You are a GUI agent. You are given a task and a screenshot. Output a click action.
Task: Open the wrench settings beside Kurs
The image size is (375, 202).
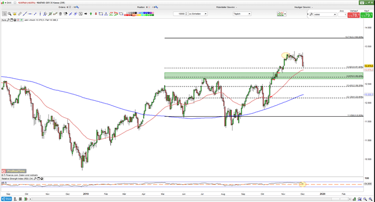[8, 20]
